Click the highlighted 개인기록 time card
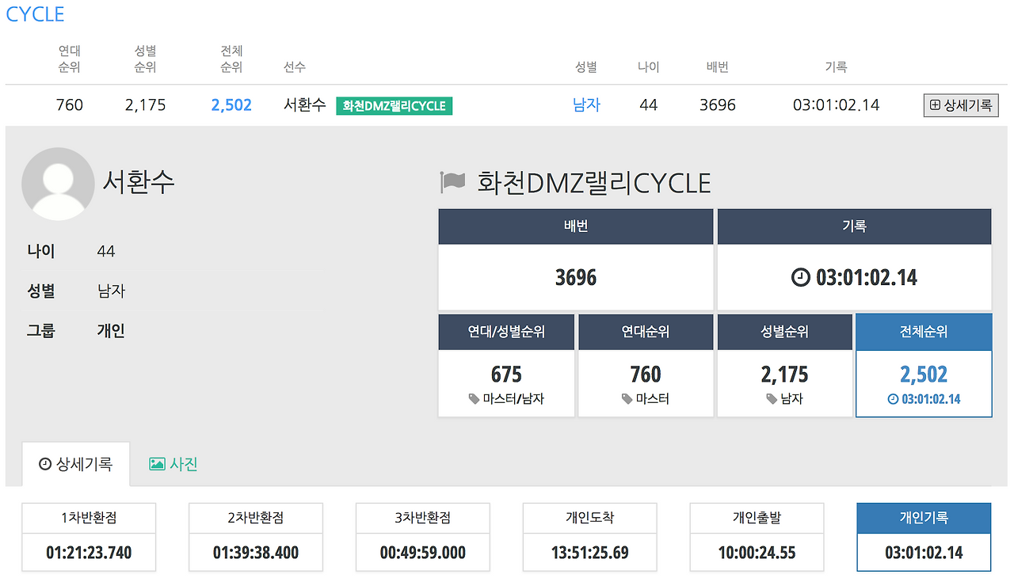The height and width of the screenshot is (578, 1014). tap(923, 537)
